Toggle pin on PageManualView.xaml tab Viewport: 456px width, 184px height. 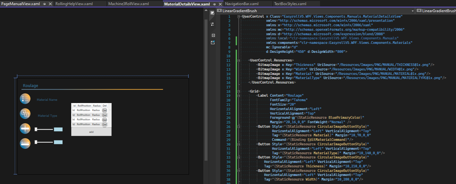pos(44,4)
